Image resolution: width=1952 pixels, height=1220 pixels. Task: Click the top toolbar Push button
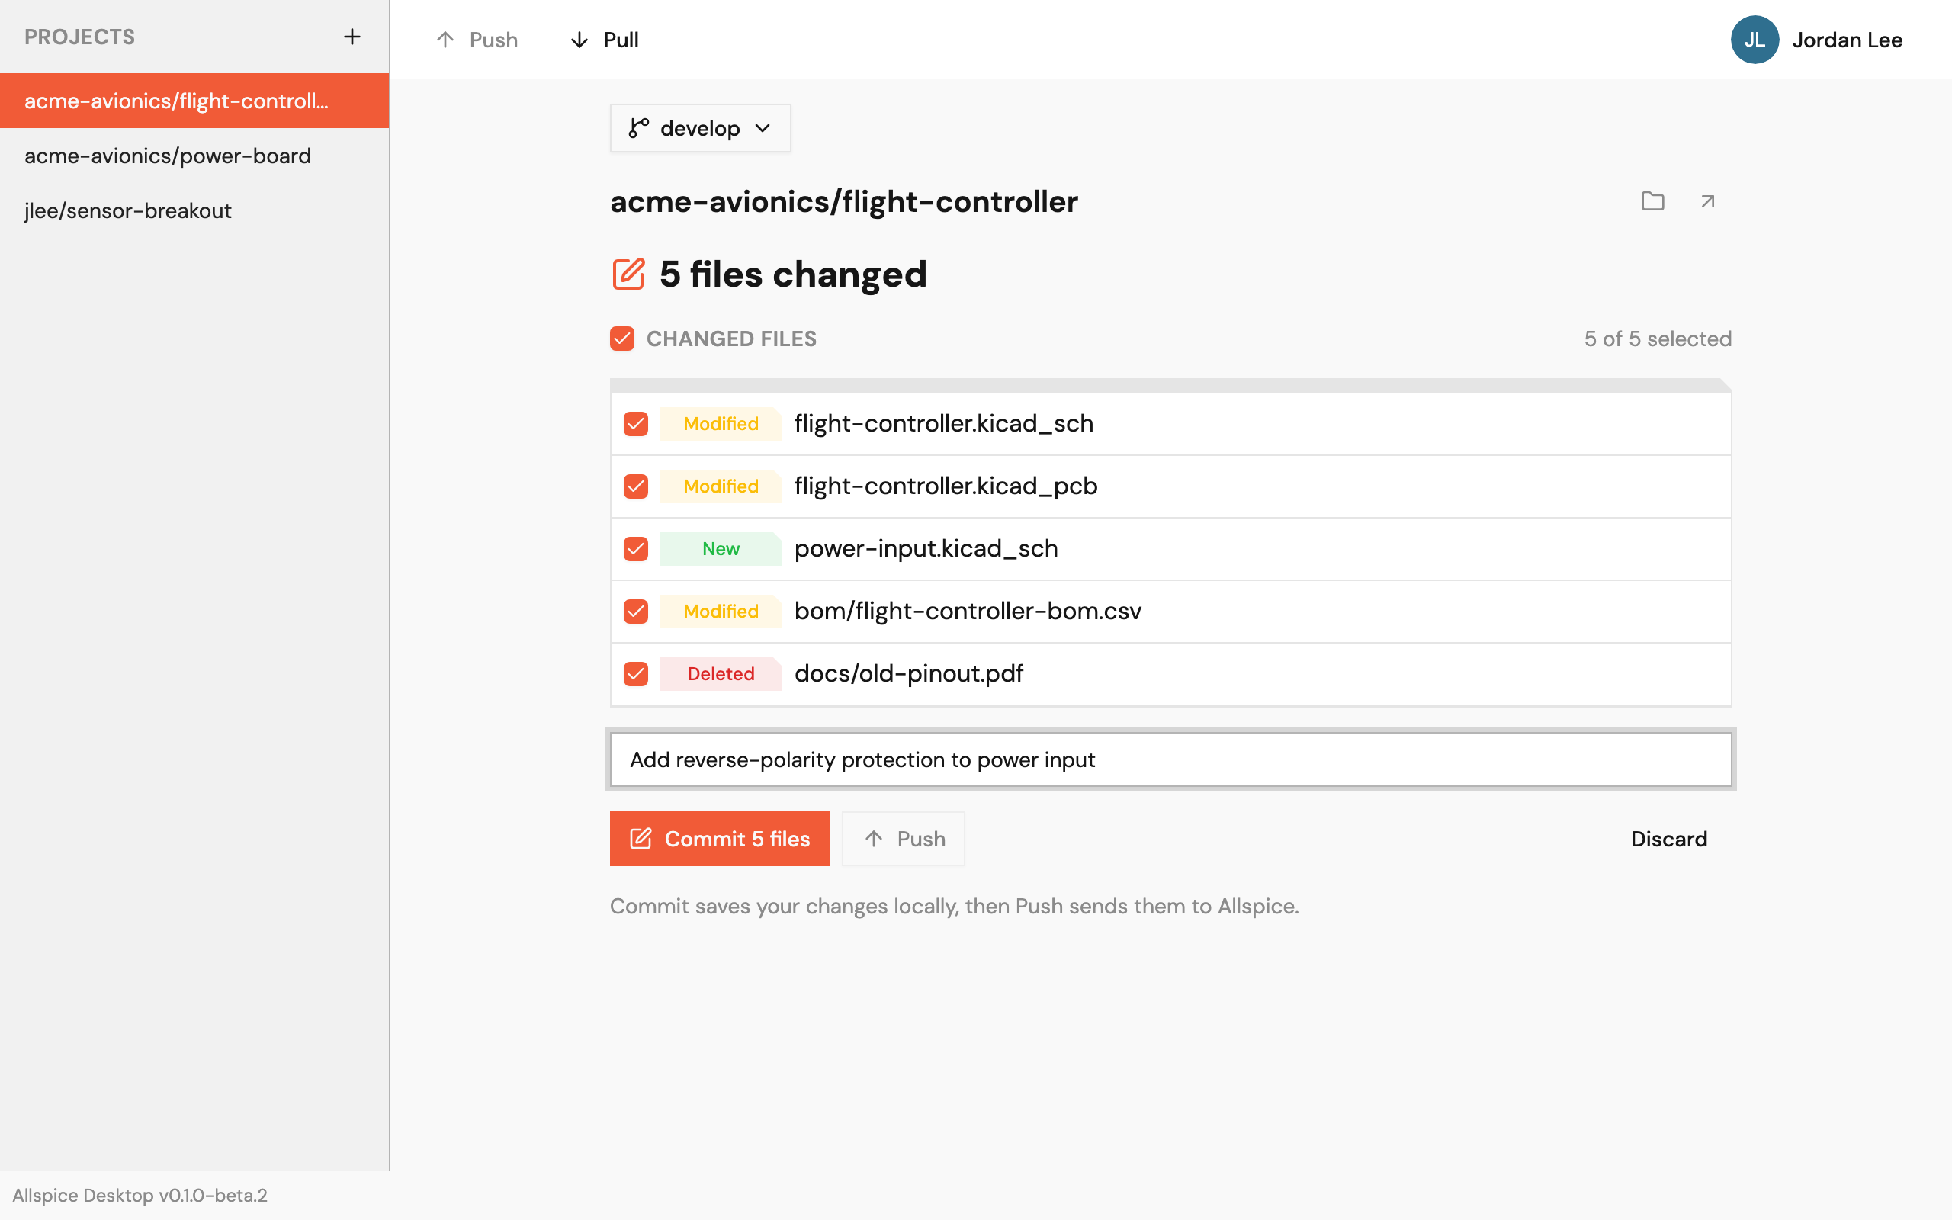point(477,40)
